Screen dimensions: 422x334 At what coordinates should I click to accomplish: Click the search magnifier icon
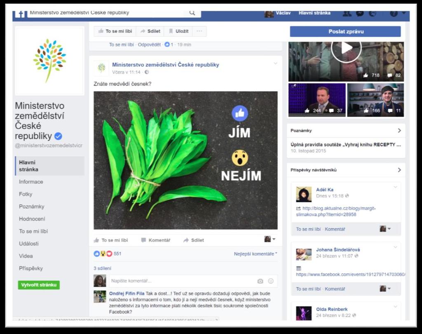(192, 13)
